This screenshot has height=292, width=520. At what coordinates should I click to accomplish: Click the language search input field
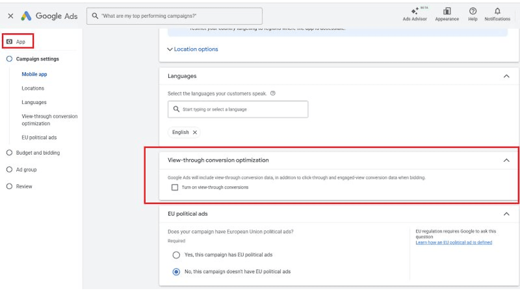(x=238, y=109)
